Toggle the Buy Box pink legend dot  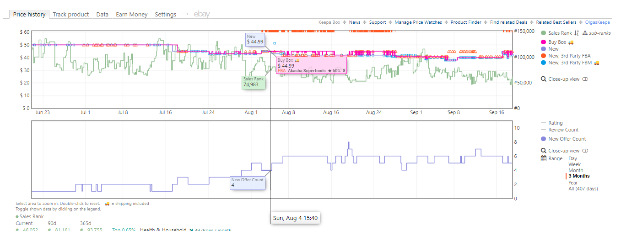pos(543,42)
